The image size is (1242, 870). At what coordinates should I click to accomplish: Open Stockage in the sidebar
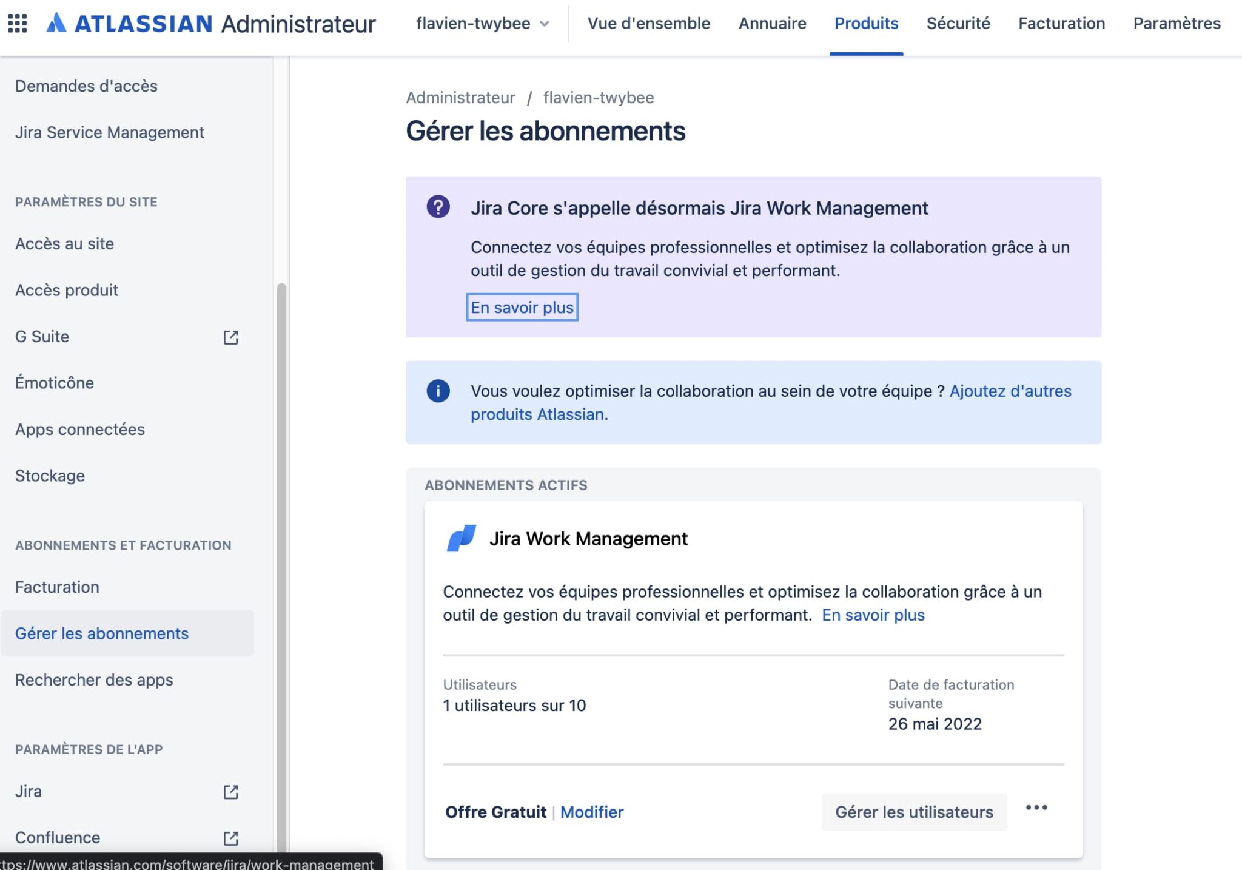click(127, 476)
